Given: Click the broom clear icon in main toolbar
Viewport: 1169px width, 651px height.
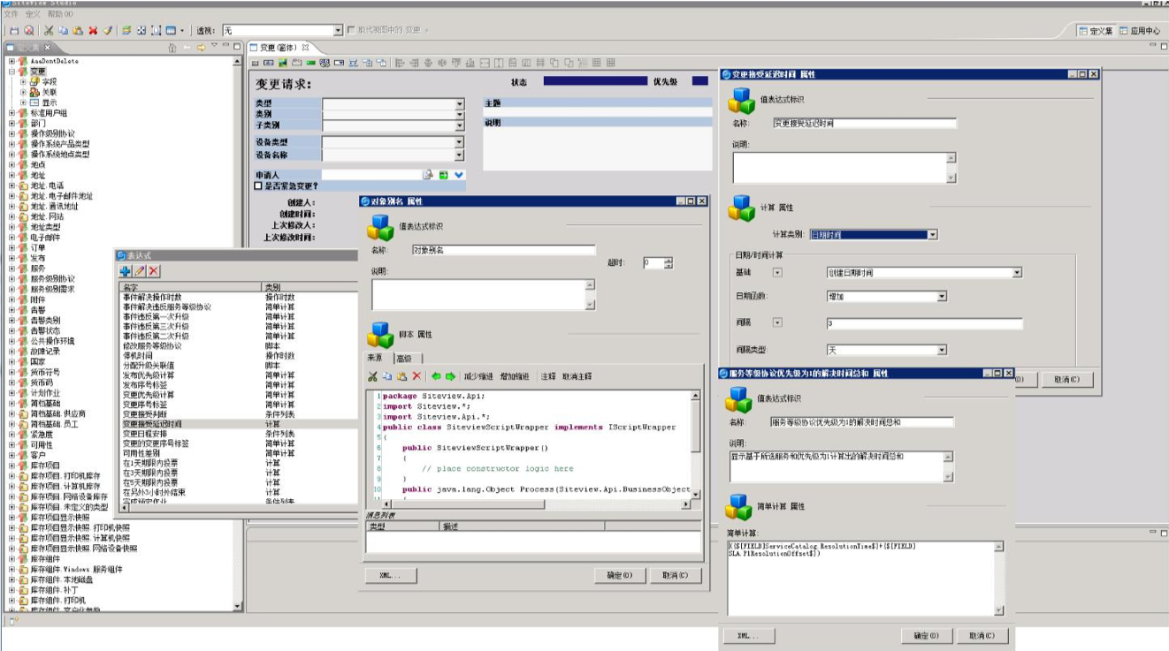Looking at the screenshot, I should pos(108,31).
